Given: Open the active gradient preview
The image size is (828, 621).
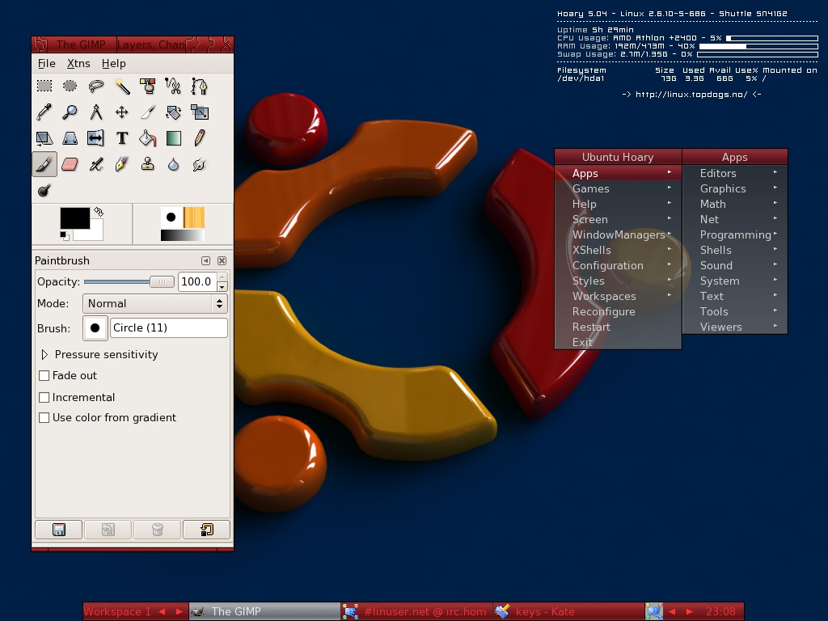Looking at the screenshot, I should click(182, 235).
